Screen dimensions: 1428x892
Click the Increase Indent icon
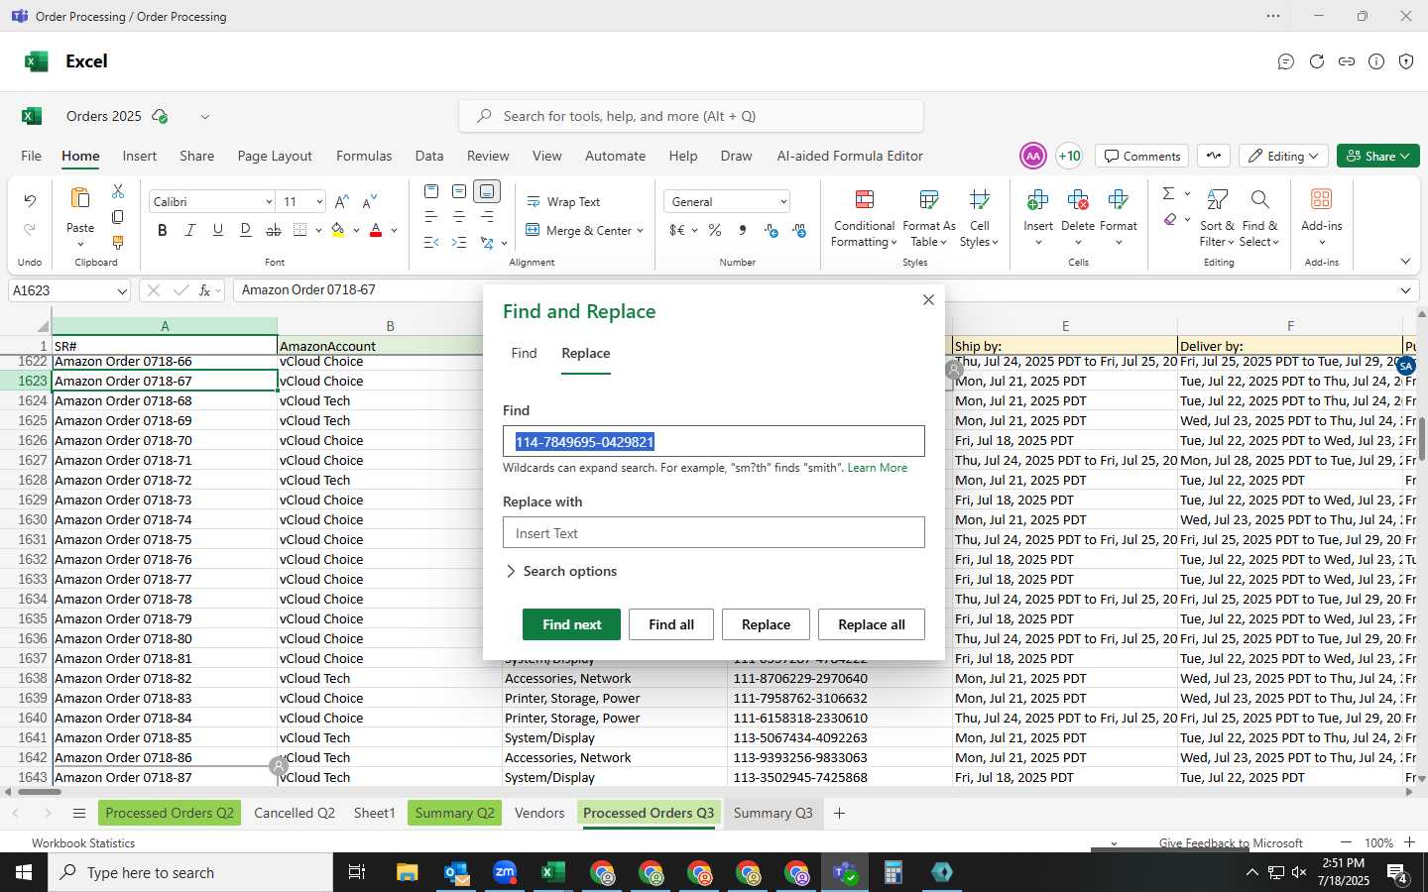[x=458, y=242]
